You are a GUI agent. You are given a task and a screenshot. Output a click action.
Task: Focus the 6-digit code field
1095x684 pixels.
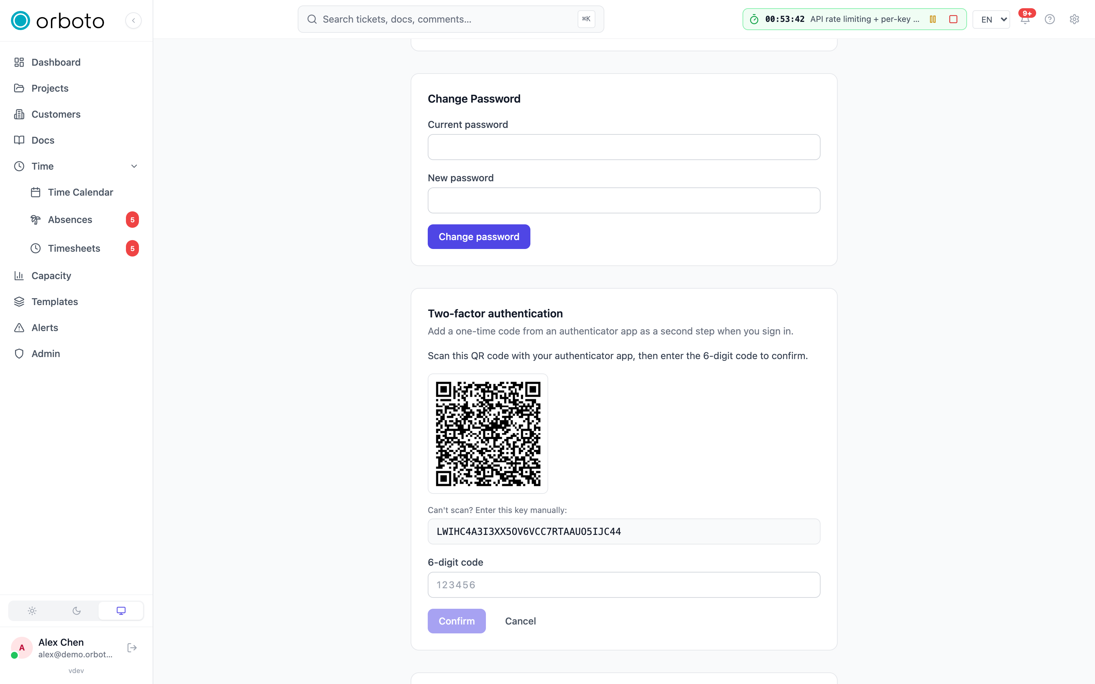[x=623, y=585]
